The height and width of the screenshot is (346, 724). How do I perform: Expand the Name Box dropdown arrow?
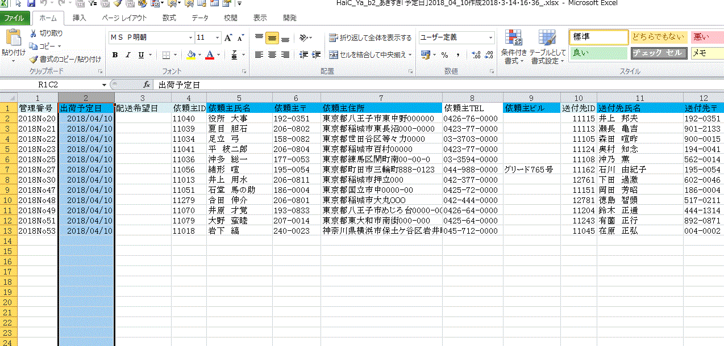(x=104, y=85)
